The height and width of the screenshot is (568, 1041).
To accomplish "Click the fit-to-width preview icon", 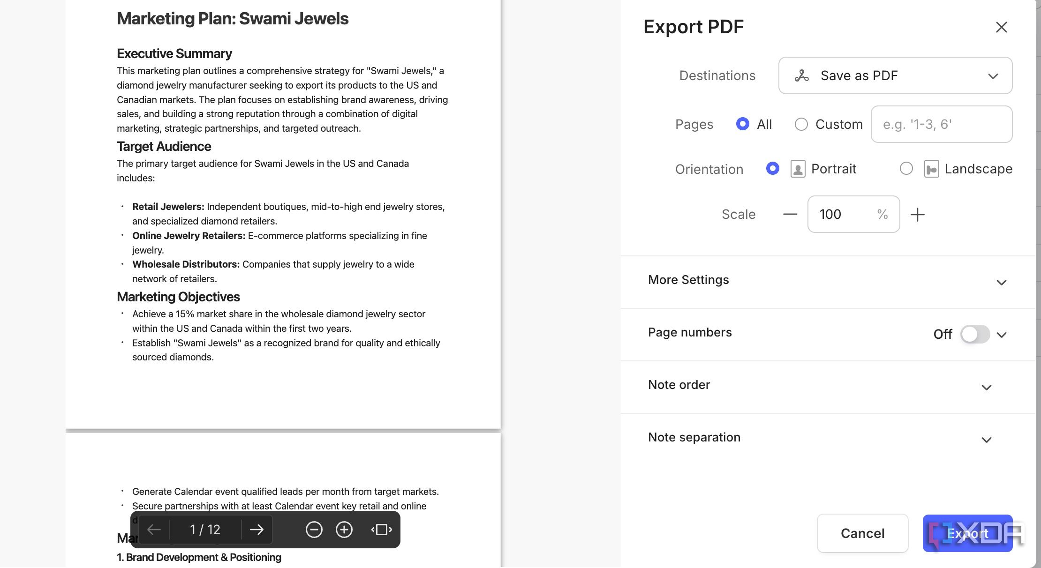I will click(381, 530).
